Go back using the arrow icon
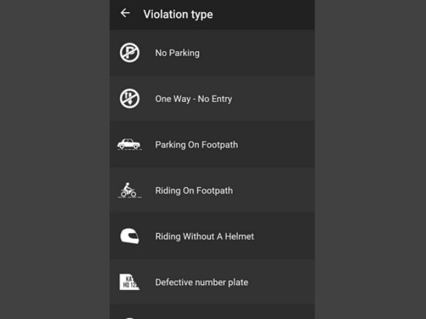 click(126, 13)
